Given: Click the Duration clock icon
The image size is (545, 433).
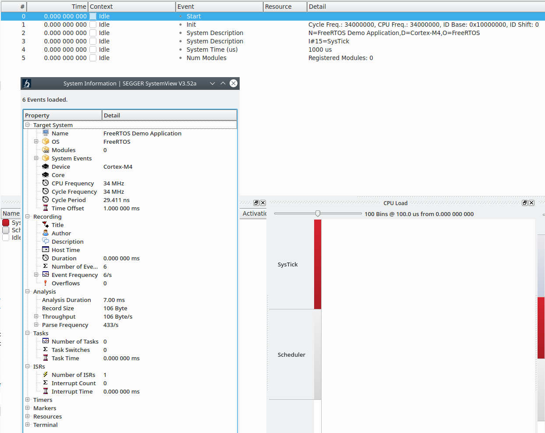Looking at the screenshot, I should click(46, 258).
